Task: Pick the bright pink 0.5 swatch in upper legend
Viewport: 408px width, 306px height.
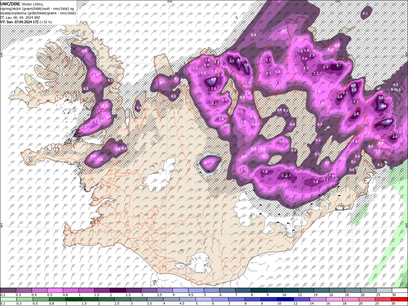Action: click(55, 291)
